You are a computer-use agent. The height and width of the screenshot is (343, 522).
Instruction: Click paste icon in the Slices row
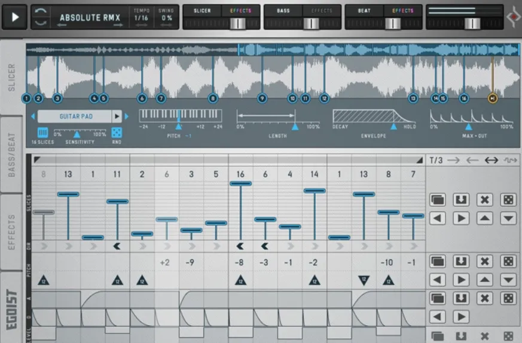pos(461,200)
